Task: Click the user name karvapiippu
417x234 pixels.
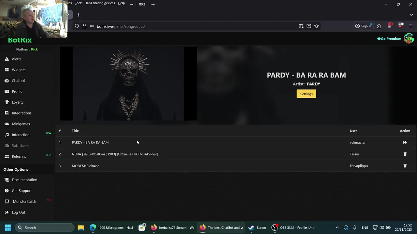Action: click(x=359, y=166)
